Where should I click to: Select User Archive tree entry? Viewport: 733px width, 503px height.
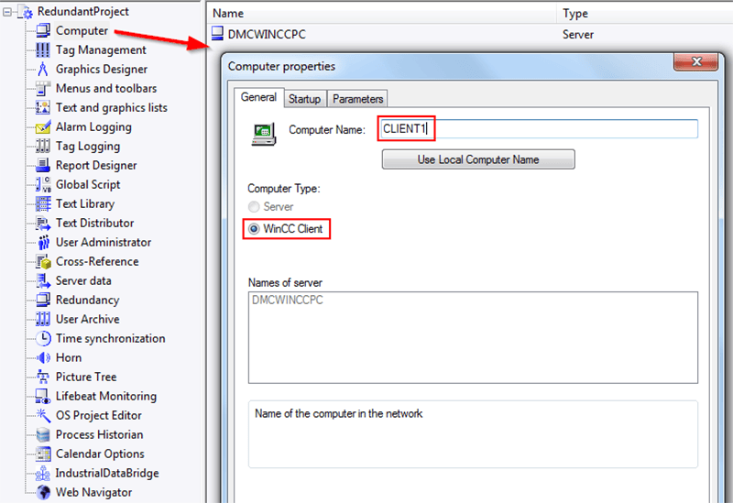[87, 319]
